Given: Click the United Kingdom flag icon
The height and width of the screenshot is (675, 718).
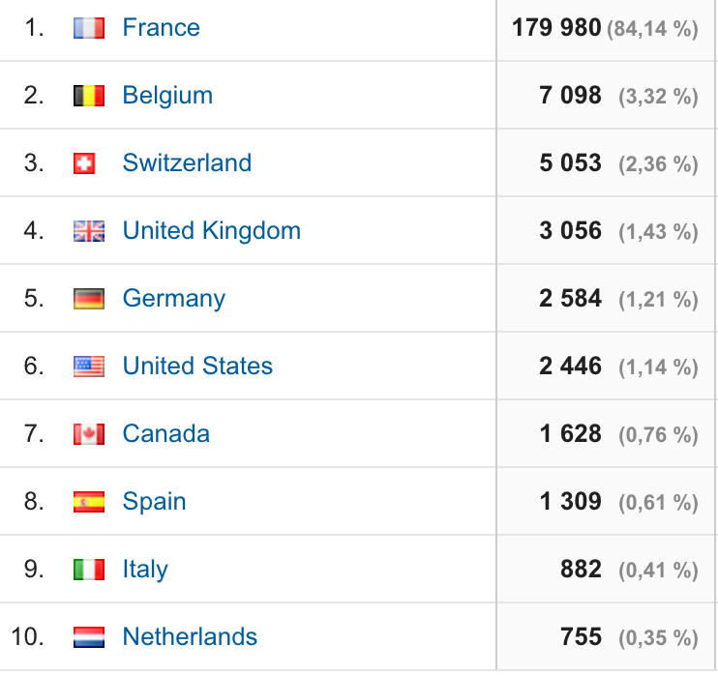Looking at the screenshot, I should (x=89, y=231).
